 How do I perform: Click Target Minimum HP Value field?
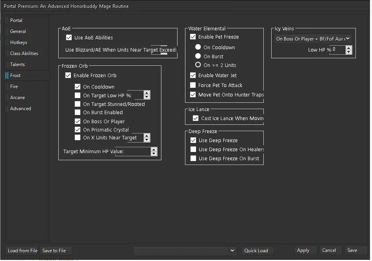pos(133,152)
